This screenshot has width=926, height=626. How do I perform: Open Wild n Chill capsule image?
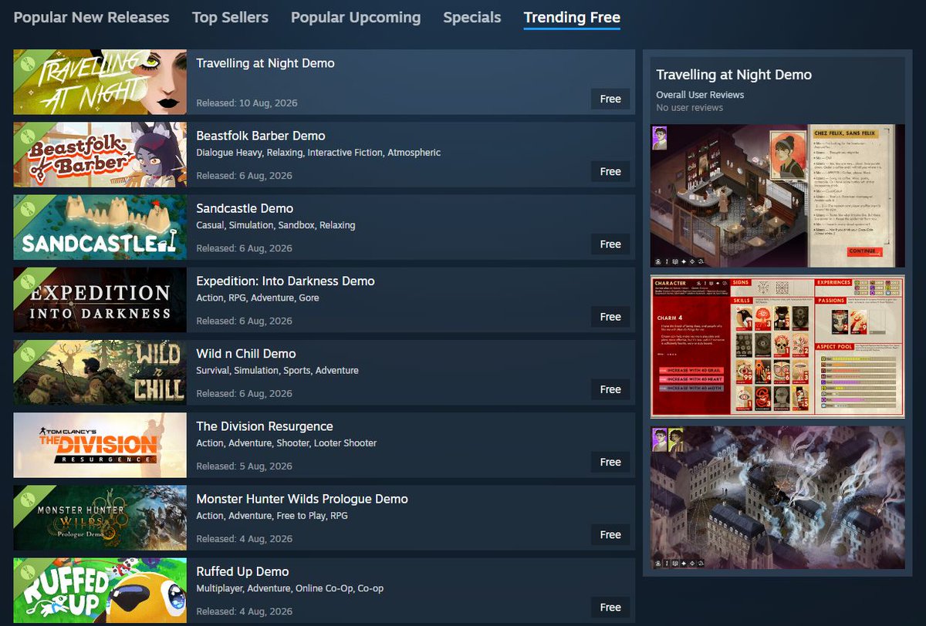click(x=100, y=372)
